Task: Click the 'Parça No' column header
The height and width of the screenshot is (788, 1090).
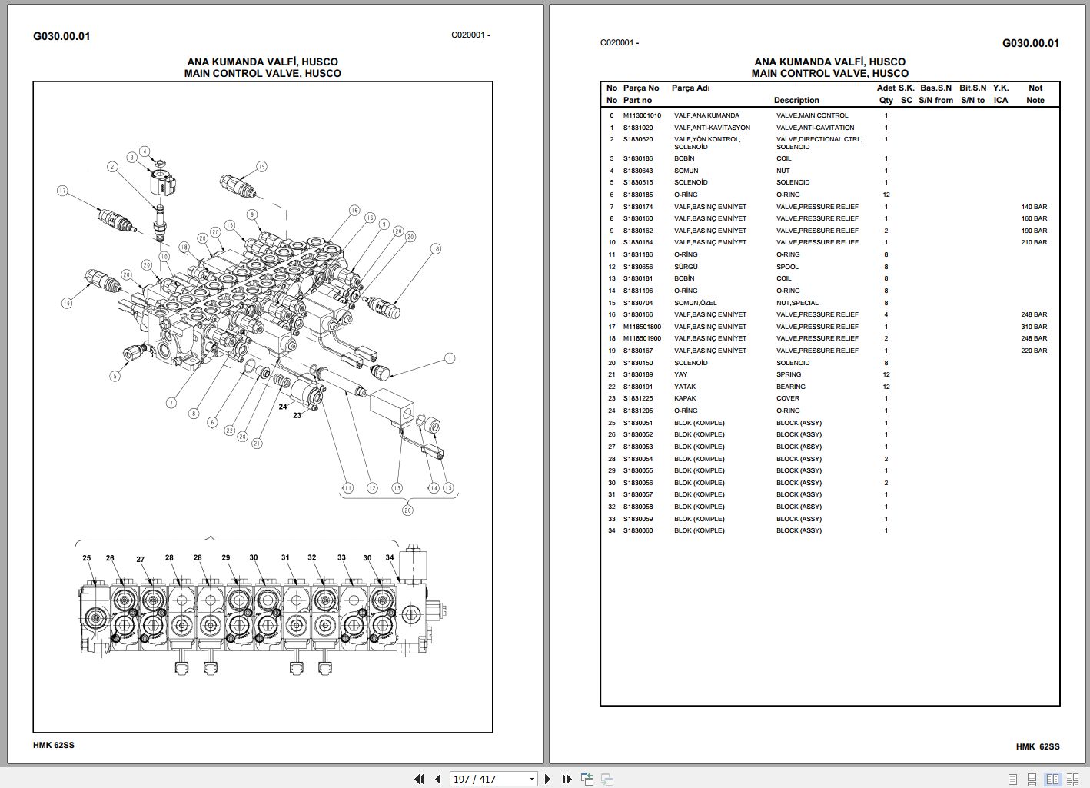Action: [x=641, y=88]
